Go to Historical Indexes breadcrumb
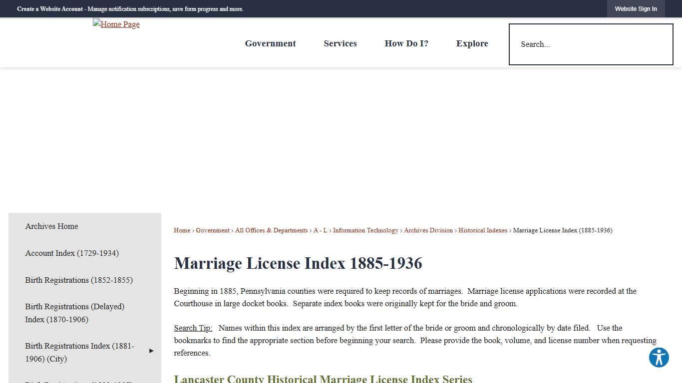The height and width of the screenshot is (383, 682). [x=483, y=230]
